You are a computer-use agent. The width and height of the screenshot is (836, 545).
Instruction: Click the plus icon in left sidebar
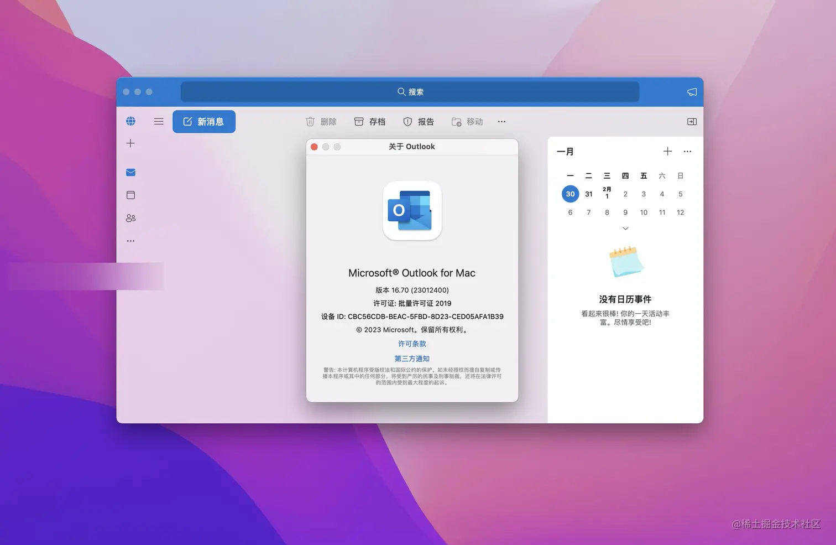(x=130, y=143)
